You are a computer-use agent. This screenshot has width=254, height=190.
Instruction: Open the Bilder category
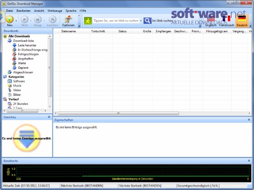(x=17, y=95)
